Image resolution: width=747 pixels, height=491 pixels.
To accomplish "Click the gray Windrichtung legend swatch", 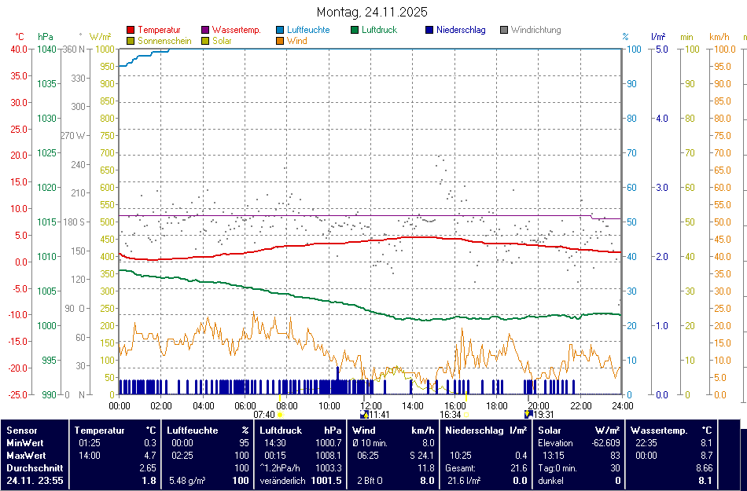I will coord(504,31).
